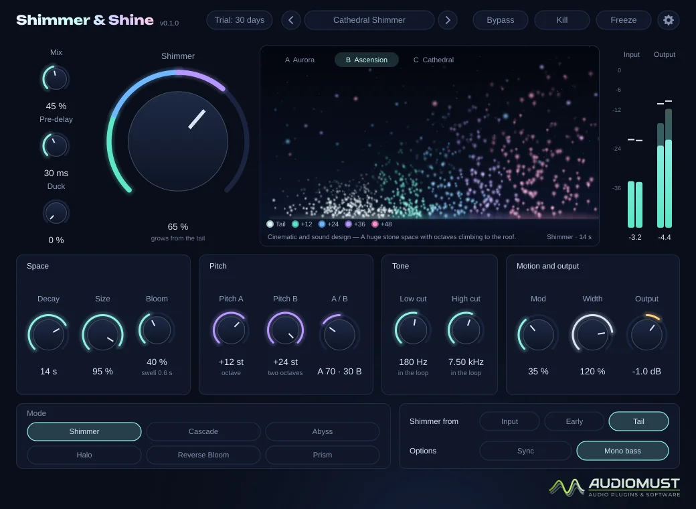Set Shimmer from to Tail
Viewport: 696px width, 509px height.
(x=638, y=421)
